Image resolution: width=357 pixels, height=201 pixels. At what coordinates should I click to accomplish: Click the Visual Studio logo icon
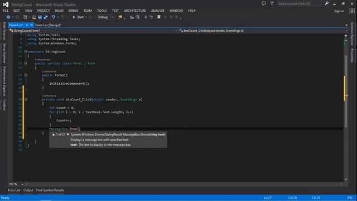6,4
